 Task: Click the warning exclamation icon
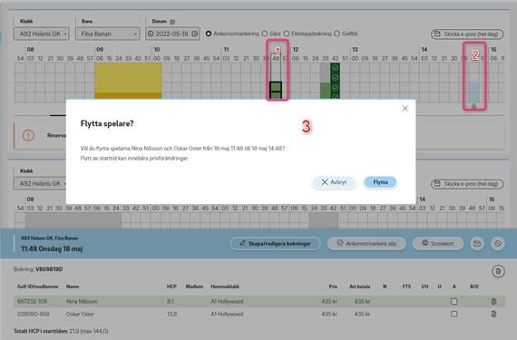pyautogui.click(x=28, y=135)
